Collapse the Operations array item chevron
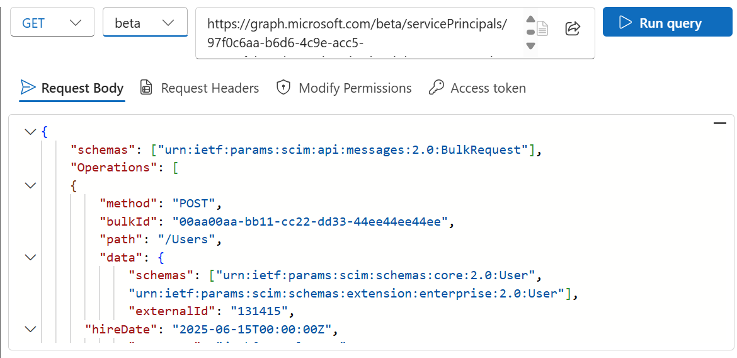The image size is (737, 358). tap(31, 186)
